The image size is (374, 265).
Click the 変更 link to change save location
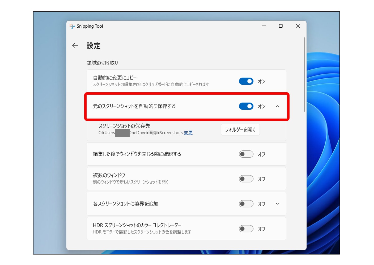pos(188,133)
